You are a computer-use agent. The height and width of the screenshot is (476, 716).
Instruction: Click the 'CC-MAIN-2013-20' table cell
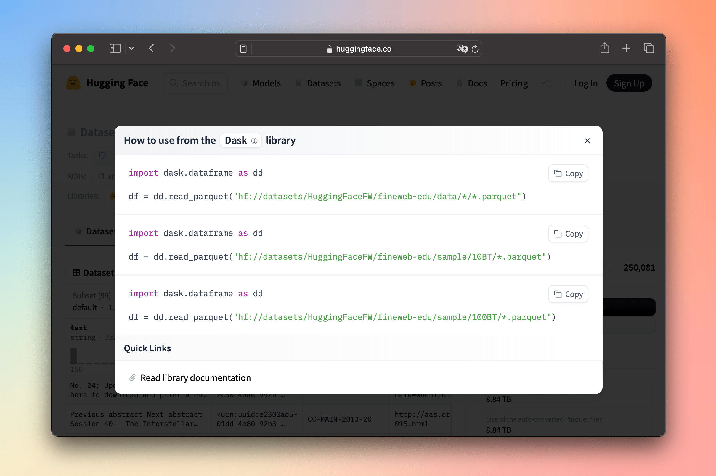coord(339,419)
